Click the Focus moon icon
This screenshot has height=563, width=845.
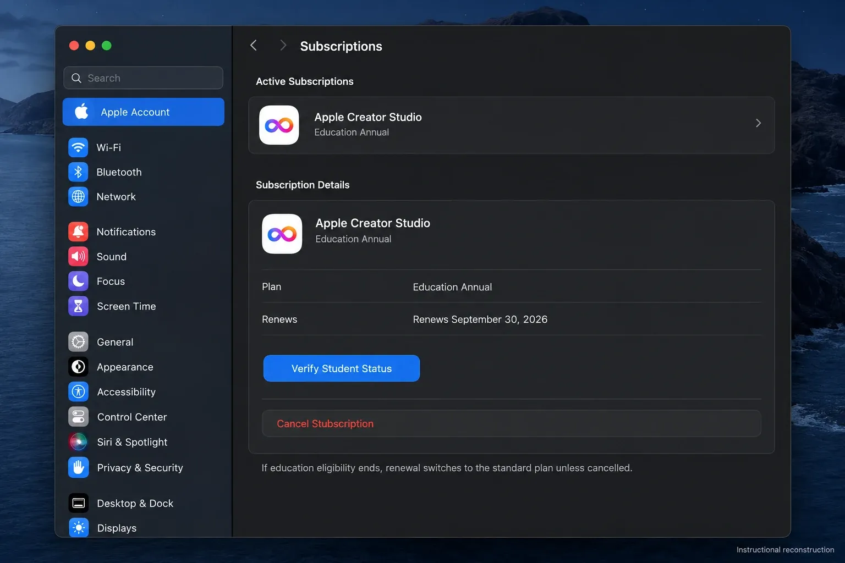(78, 281)
